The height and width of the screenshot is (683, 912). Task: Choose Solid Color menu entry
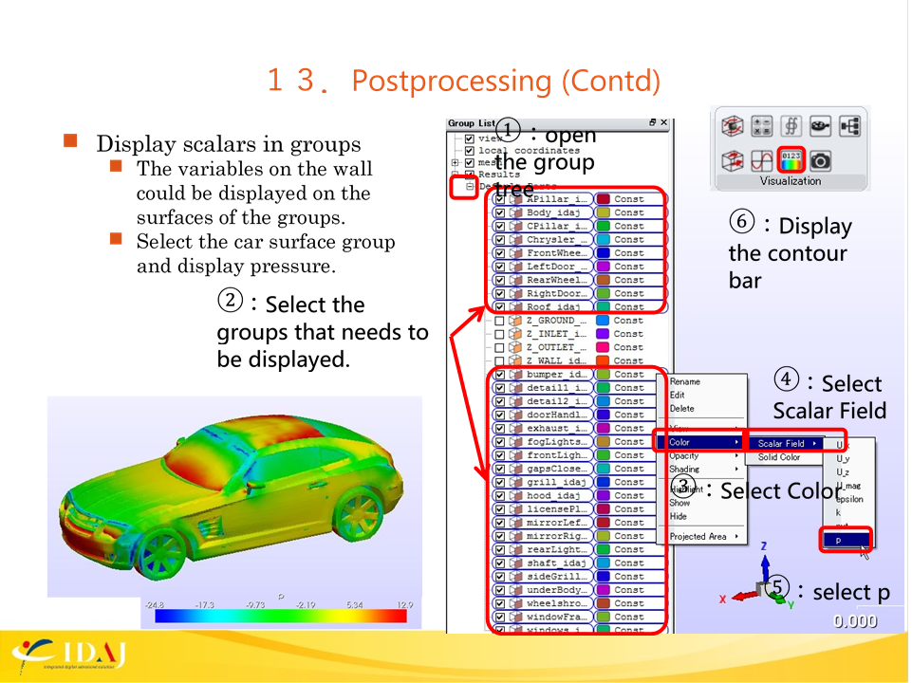(x=779, y=458)
